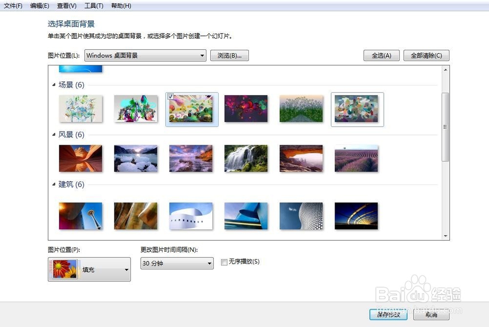Screen dimensions: 489x327
Task: Select the waterfall landscape wallpaper
Action: coord(246,158)
